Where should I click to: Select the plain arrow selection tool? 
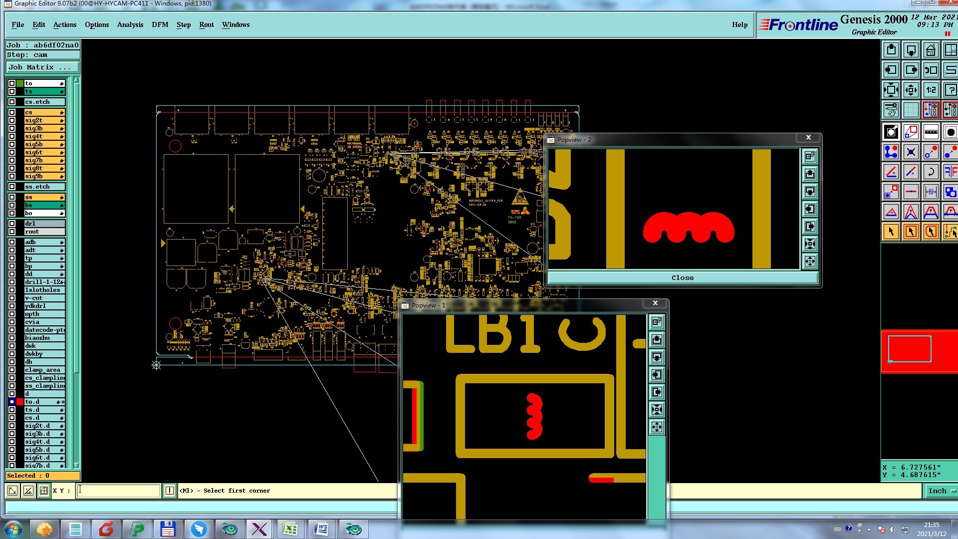click(891, 232)
